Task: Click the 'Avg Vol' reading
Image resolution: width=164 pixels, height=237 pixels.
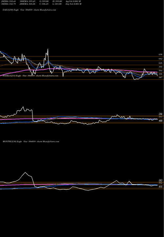Action: pyautogui.click(x=73, y=1)
